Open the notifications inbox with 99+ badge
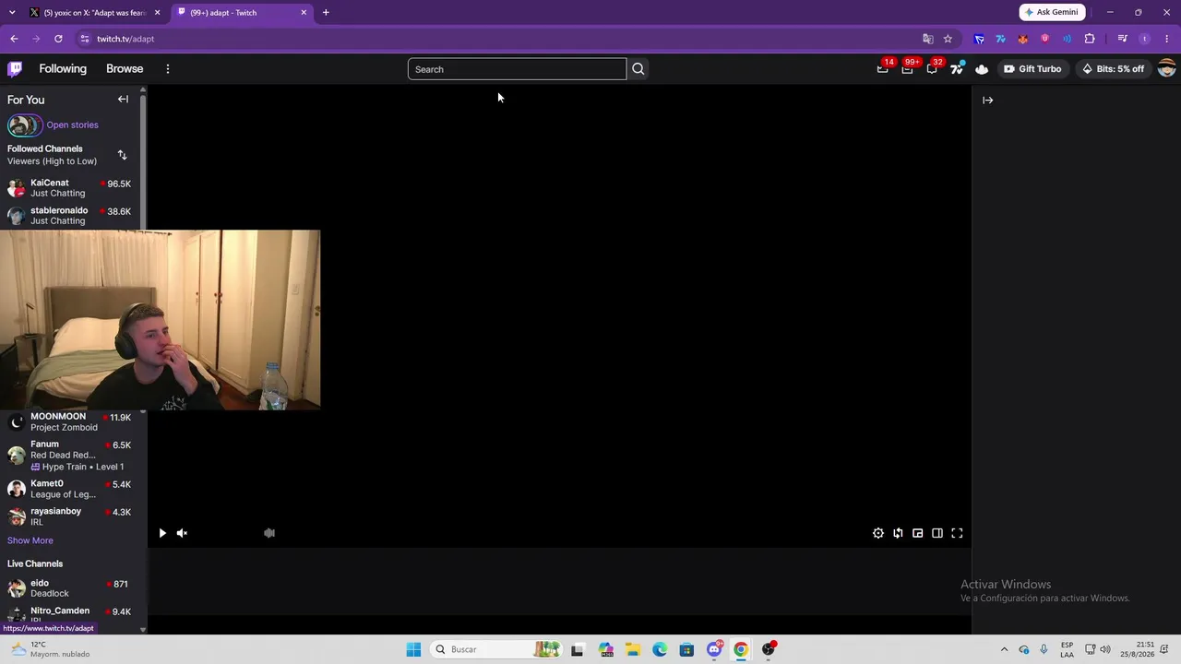1181x664 pixels. pyautogui.click(x=908, y=69)
